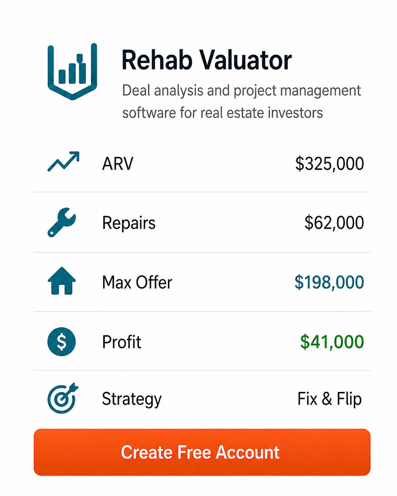Click the Max Offer row label
The width and height of the screenshot is (397, 496).
[137, 282]
